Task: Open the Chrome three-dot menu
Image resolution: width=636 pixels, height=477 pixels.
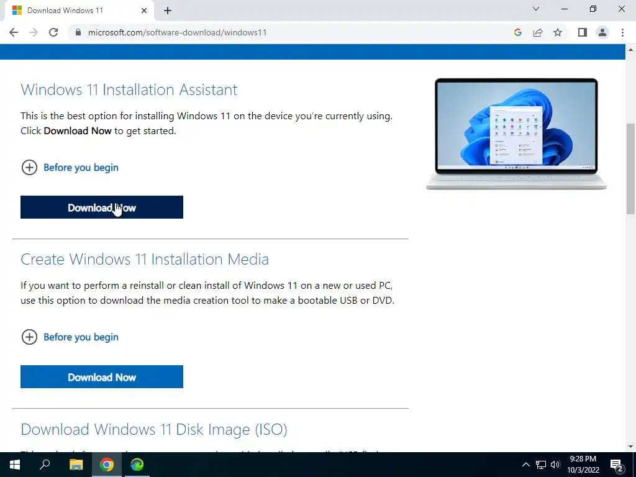Action: click(622, 32)
